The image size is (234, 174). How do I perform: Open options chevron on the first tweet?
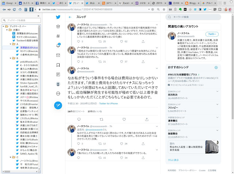pyautogui.click(x=157, y=24)
